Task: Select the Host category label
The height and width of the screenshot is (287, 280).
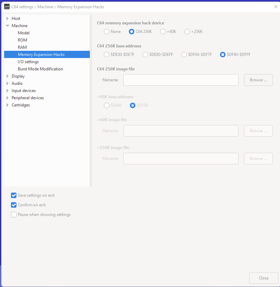Action: point(16,19)
